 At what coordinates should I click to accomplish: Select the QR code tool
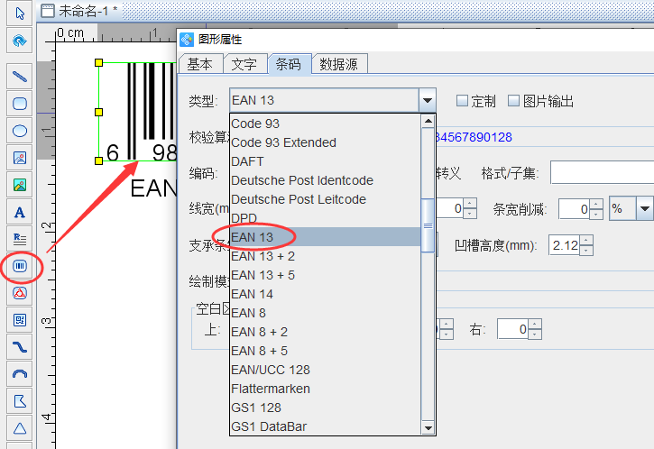(20, 320)
